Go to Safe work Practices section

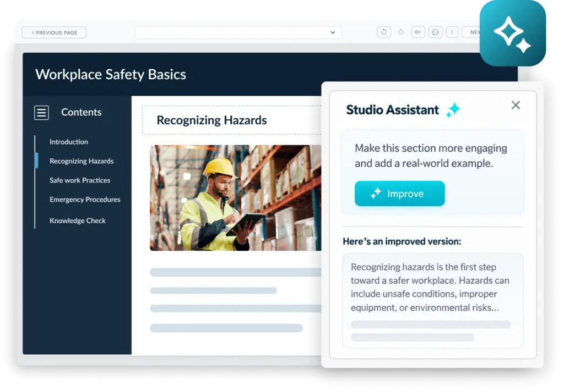(x=80, y=180)
